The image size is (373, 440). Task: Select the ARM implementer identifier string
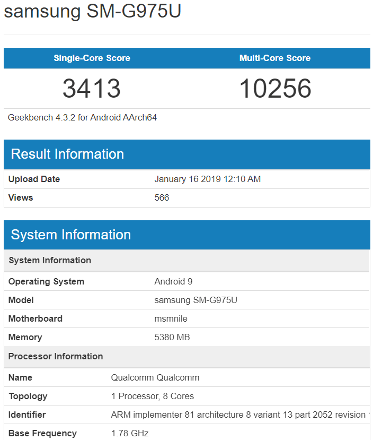point(241,415)
